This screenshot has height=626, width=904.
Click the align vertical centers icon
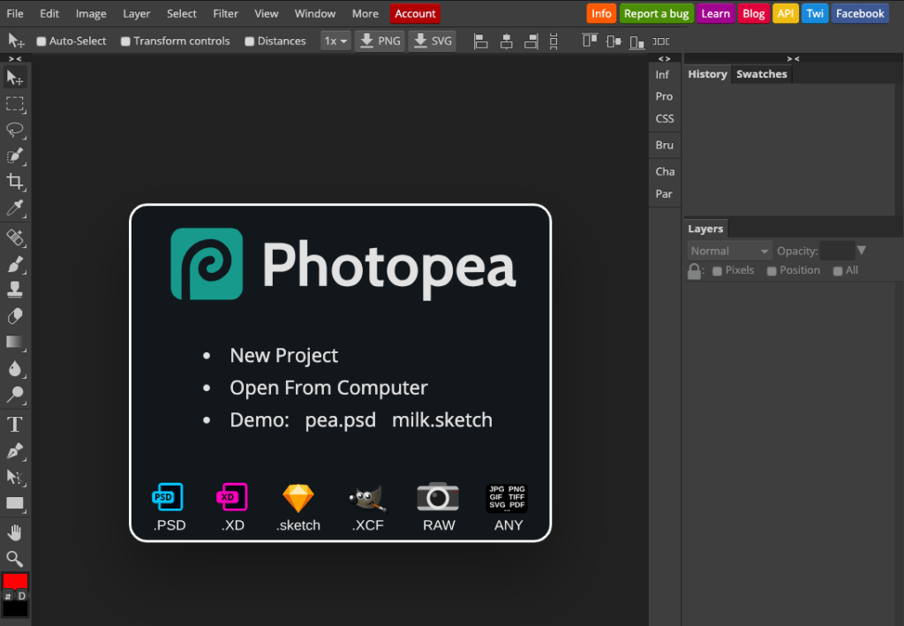[614, 41]
